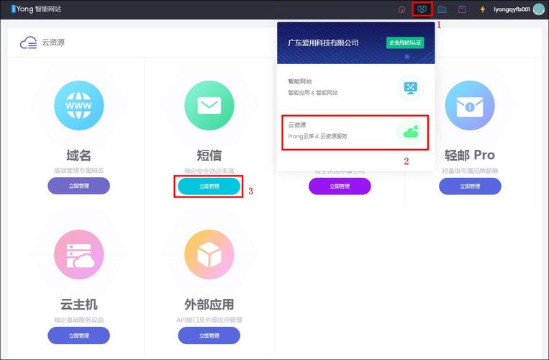The height and width of the screenshot is (360, 549).
Task: Click the yellow lightning bolt icon
Action: click(483, 9)
